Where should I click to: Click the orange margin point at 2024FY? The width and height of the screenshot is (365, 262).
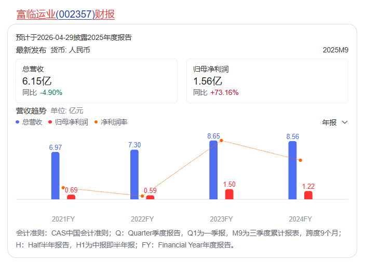pos(300,160)
